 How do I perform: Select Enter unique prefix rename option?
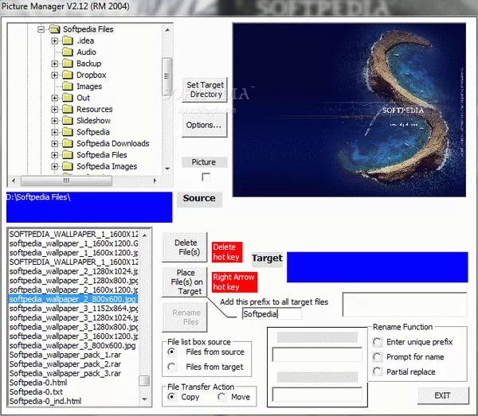[x=377, y=342]
